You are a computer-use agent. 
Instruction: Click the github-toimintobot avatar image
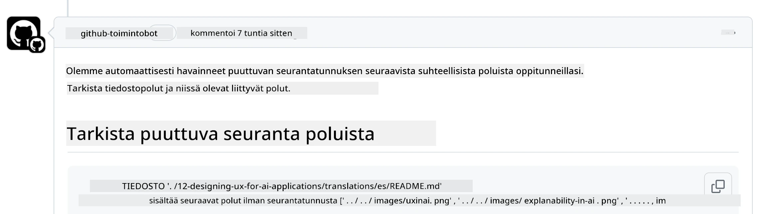(24, 33)
